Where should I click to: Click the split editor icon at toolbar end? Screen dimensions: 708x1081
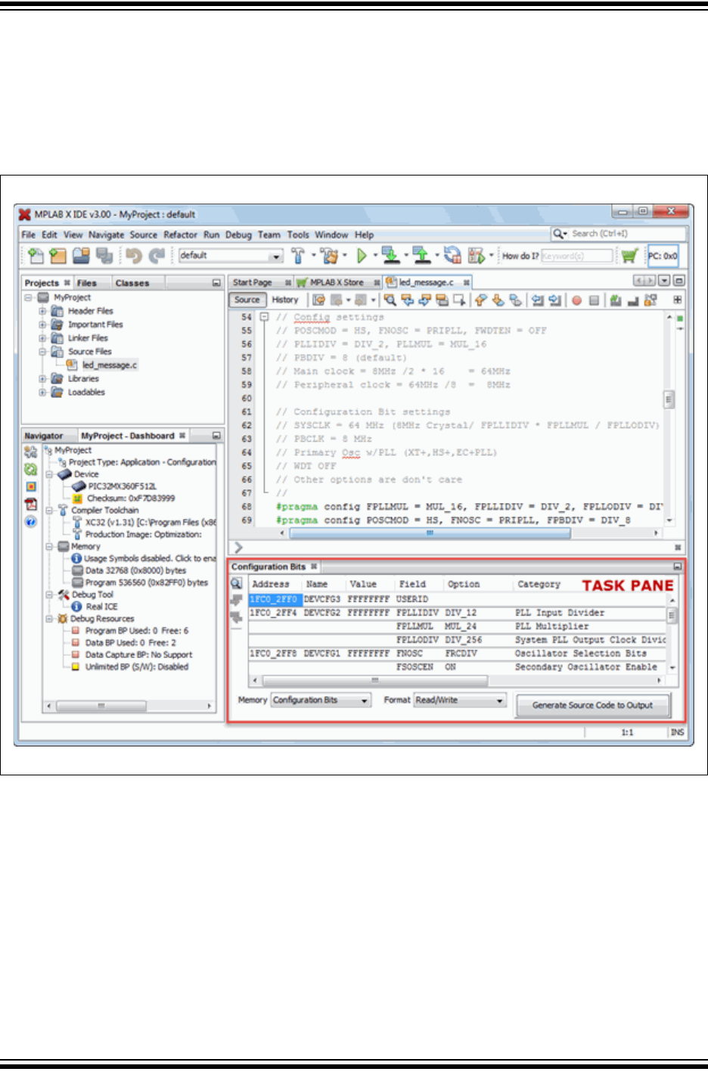click(677, 300)
